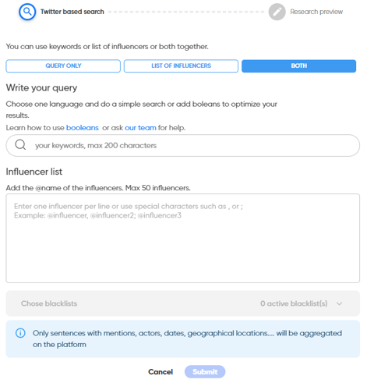Focus the influencer list text area

pyautogui.click(x=183, y=238)
